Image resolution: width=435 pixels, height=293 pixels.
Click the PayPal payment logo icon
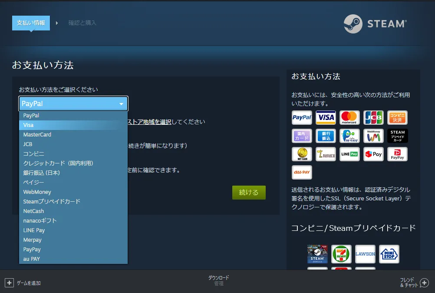tap(302, 117)
